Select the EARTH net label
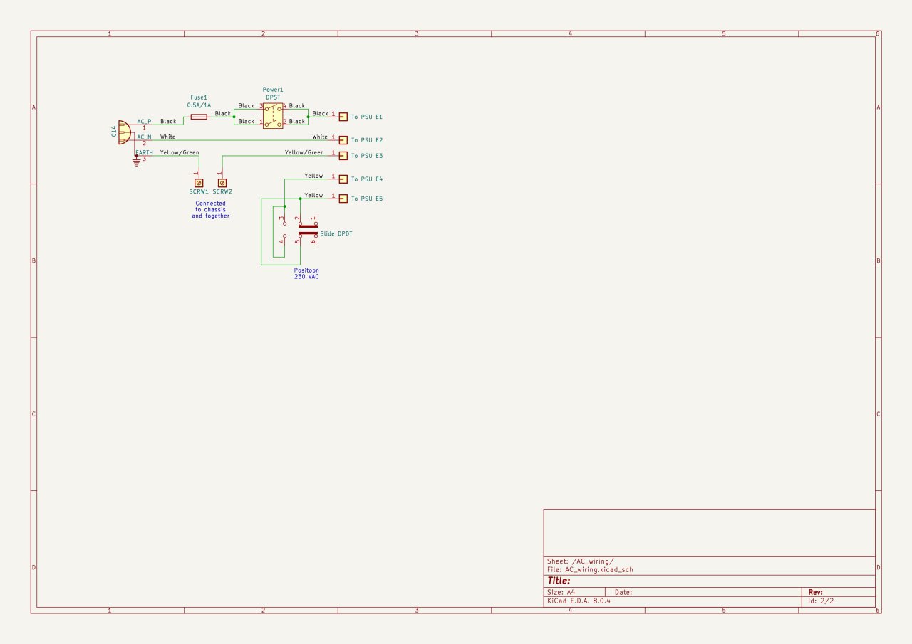 point(144,152)
